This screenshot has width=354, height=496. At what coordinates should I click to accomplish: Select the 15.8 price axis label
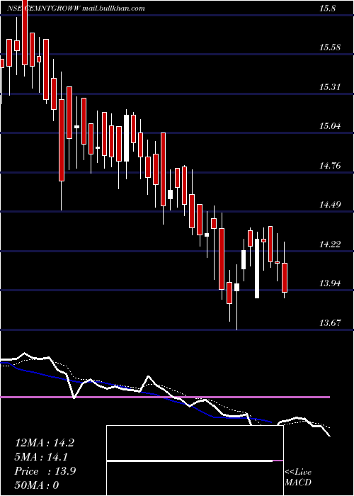click(327, 9)
